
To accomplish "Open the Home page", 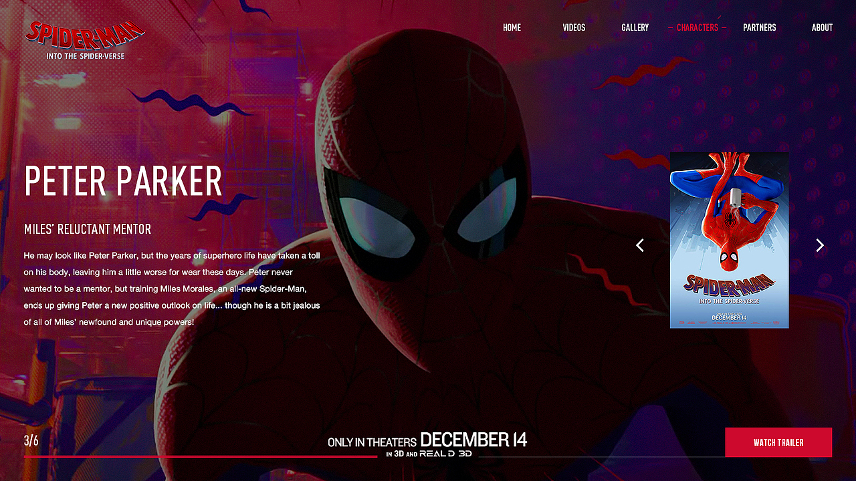I will 512,27.
